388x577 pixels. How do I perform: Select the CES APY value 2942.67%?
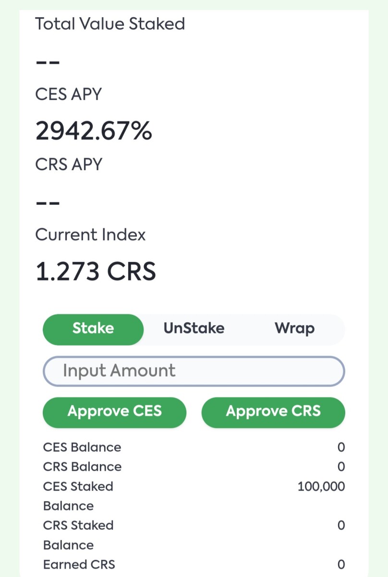[x=94, y=131]
